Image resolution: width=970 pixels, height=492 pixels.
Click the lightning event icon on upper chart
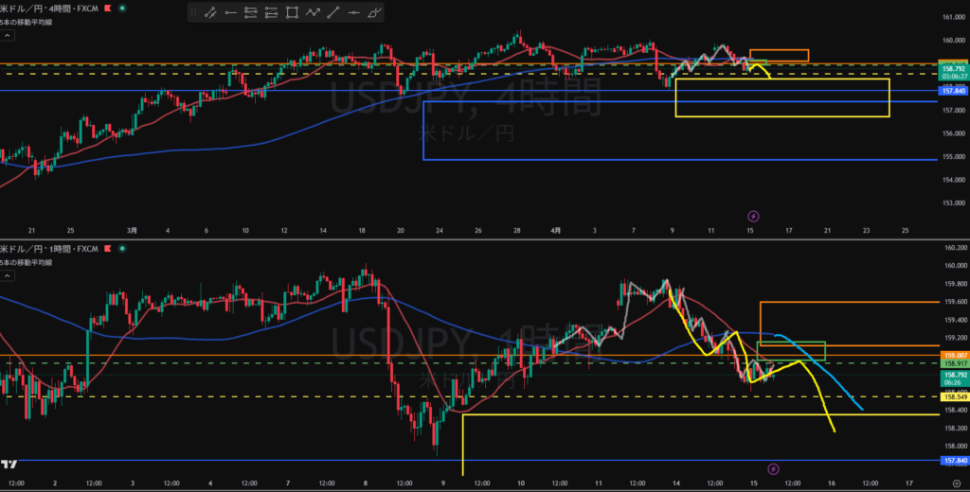coord(754,216)
